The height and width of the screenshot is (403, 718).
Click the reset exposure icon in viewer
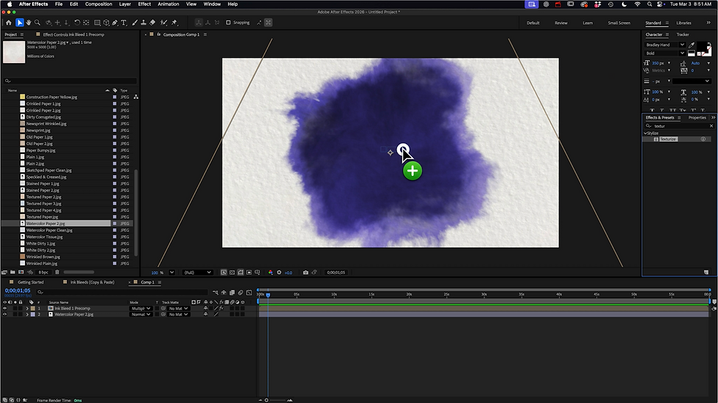(279, 273)
